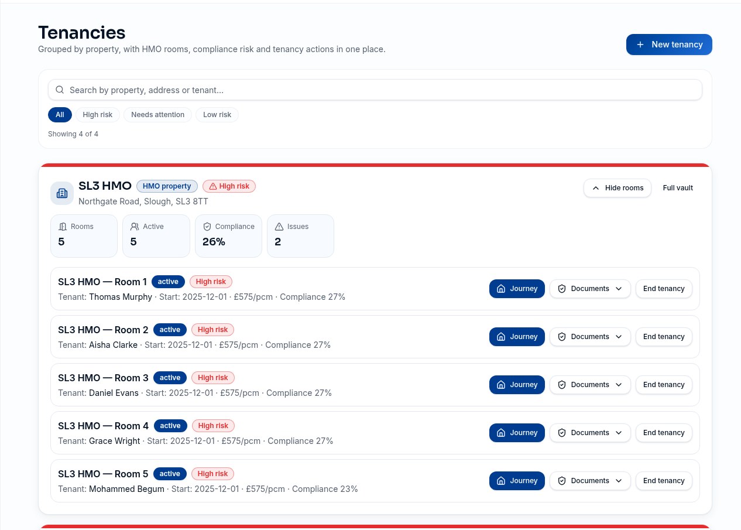The height and width of the screenshot is (530, 741).
Task: Click the active badge on Room 4
Action: click(x=170, y=426)
